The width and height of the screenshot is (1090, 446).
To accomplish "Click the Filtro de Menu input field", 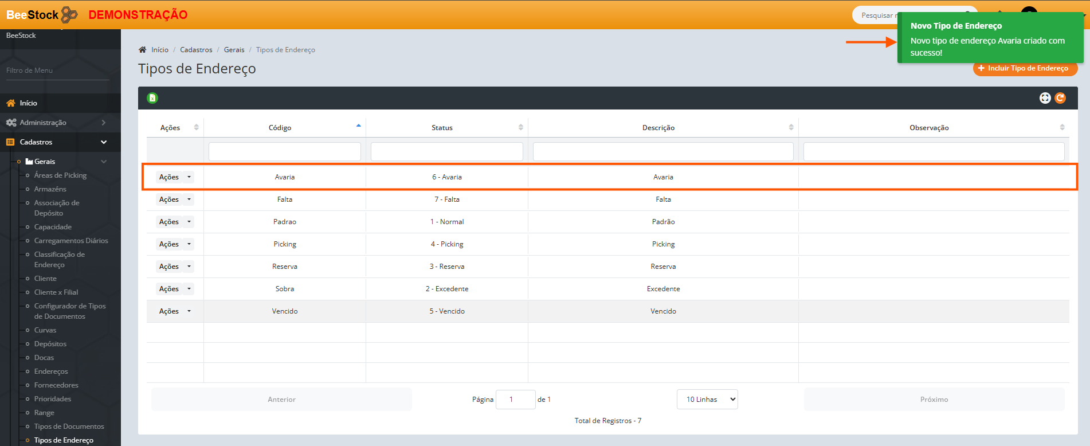I will tap(57, 71).
